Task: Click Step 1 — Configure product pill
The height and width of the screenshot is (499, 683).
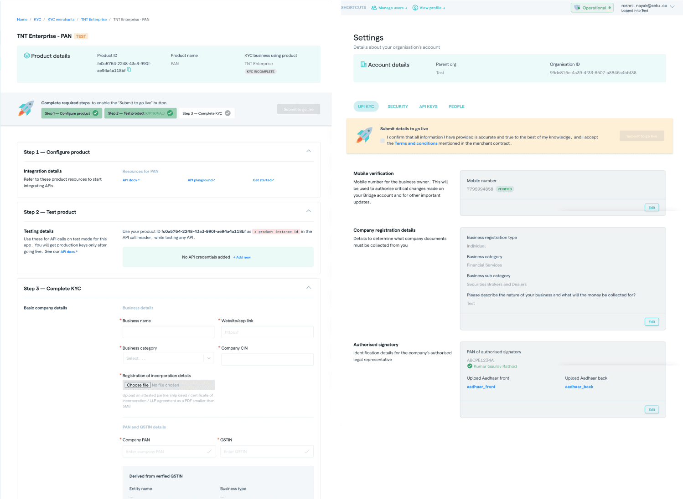Action: pos(72,113)
